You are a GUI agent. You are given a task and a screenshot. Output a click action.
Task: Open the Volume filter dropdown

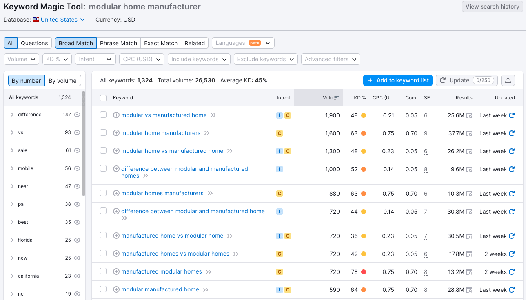click(x=21, y=59)
